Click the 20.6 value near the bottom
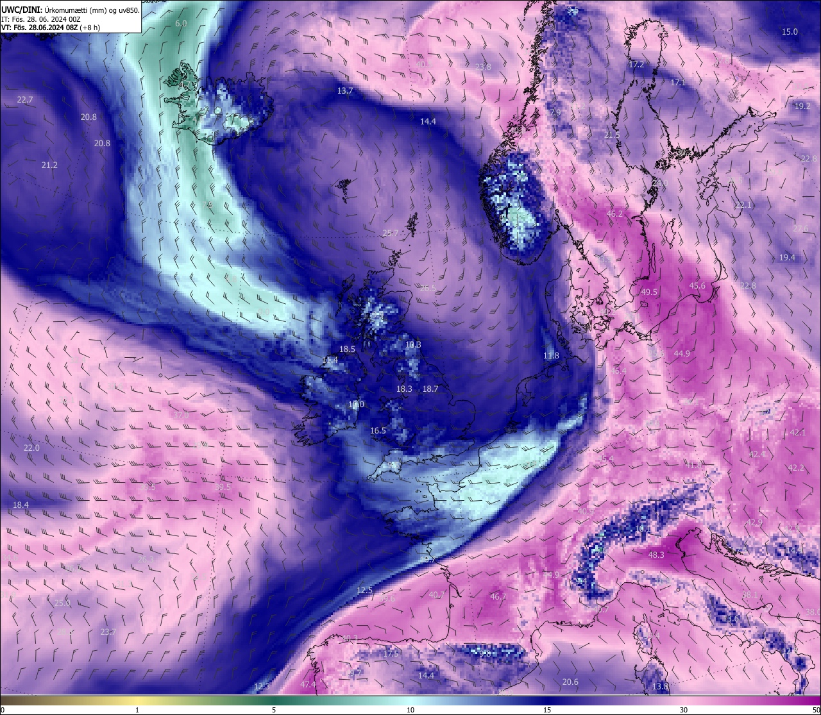The width and height of the screenshot is (821, 715). (x=570, y=682)
